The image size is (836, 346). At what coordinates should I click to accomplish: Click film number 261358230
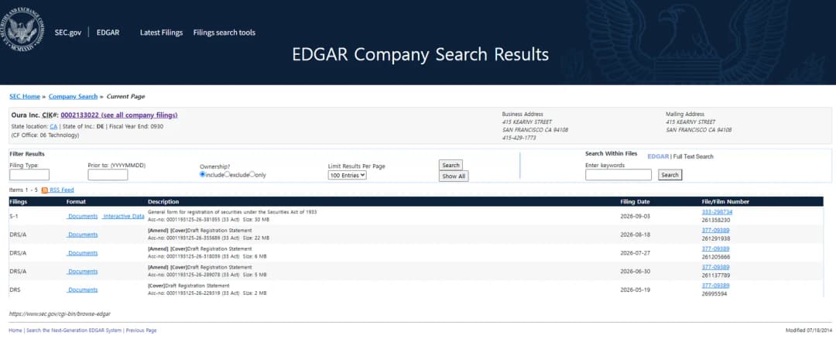[715, 220]
